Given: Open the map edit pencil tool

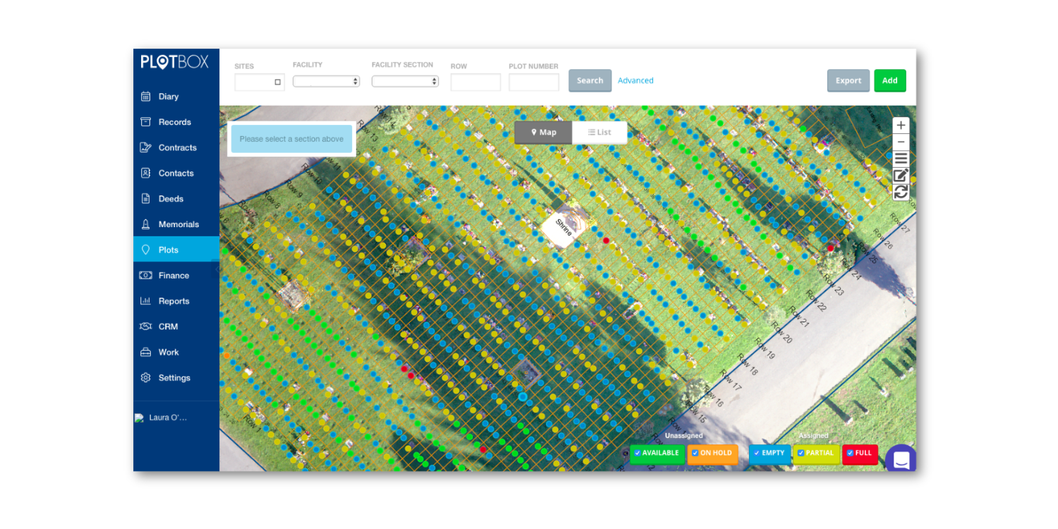Looking at the screenshot, I should tap(901, 175).
